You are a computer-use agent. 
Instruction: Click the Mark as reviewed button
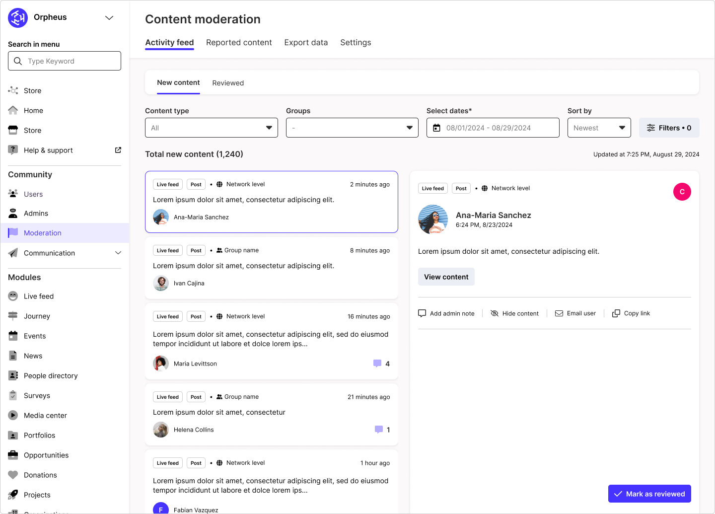[x=649, y=494]
